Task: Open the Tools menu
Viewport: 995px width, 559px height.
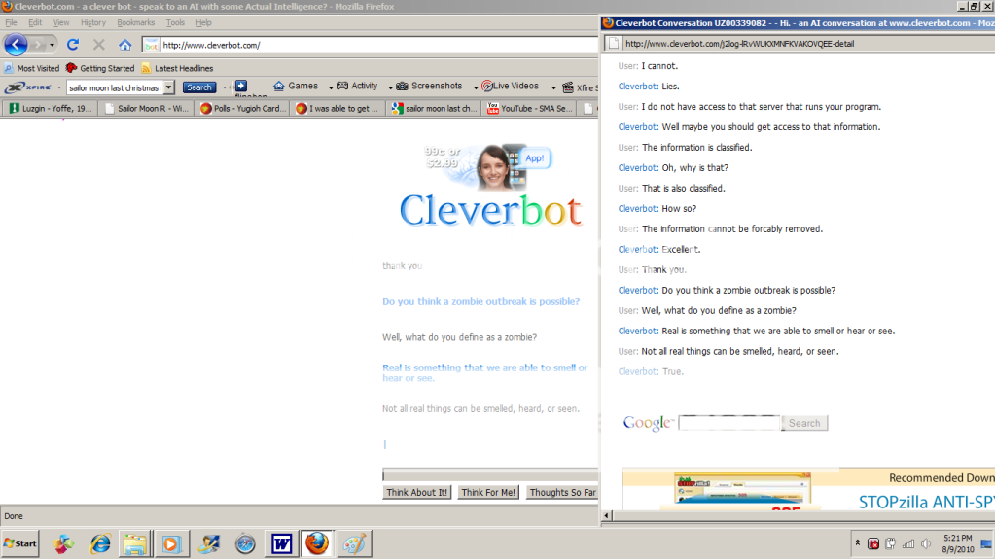Action: point(175,22)
